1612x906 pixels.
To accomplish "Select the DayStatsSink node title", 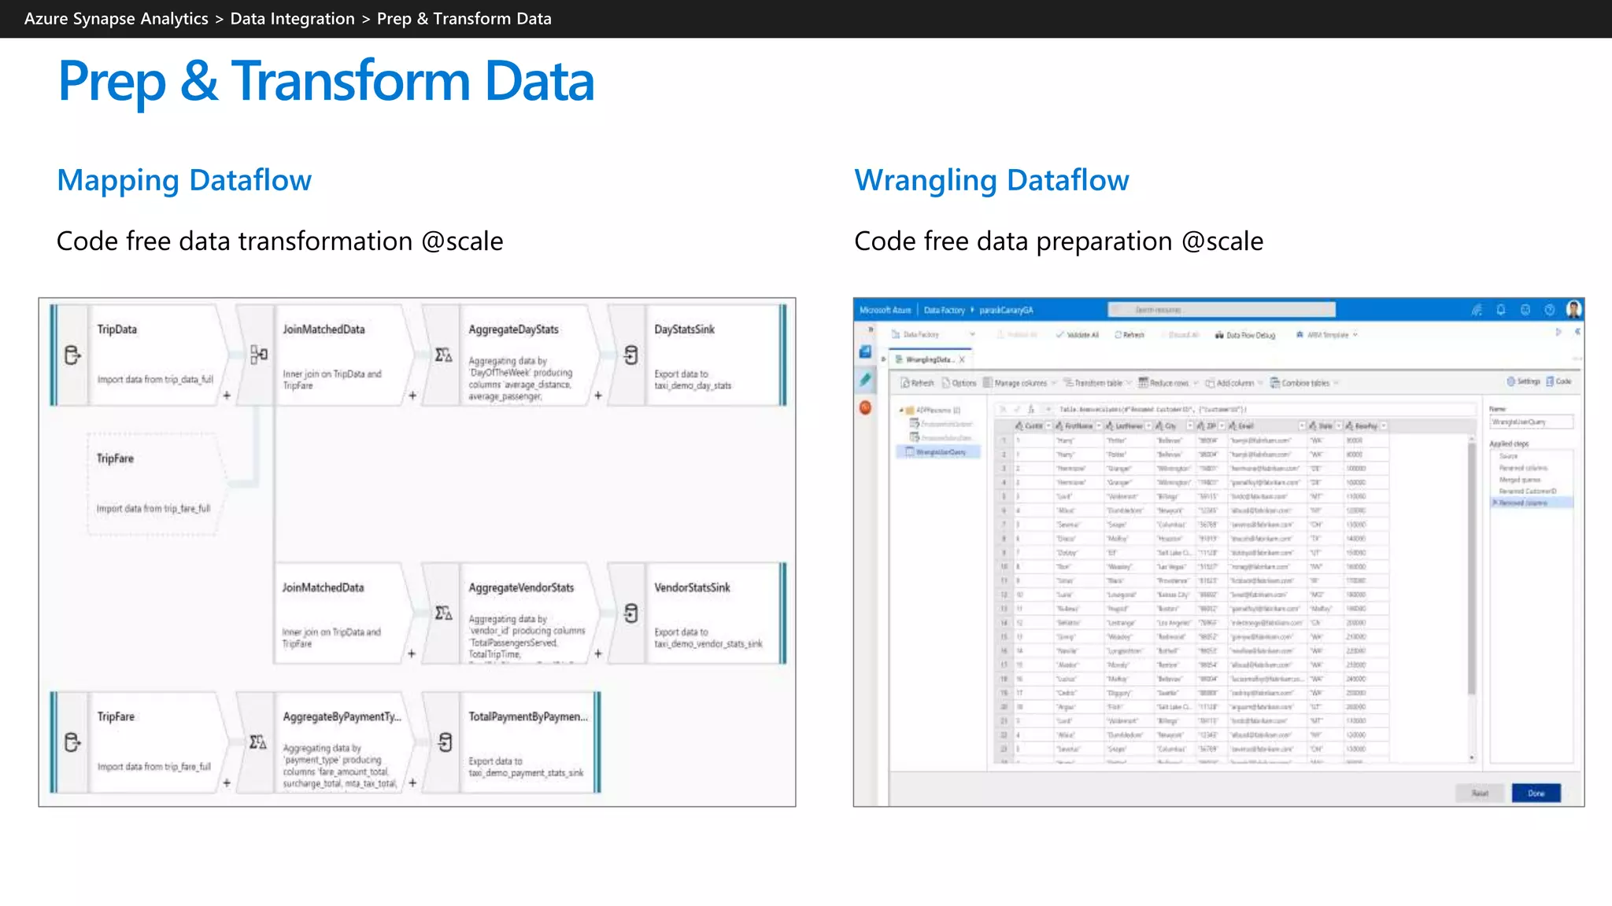I will 684,329.
